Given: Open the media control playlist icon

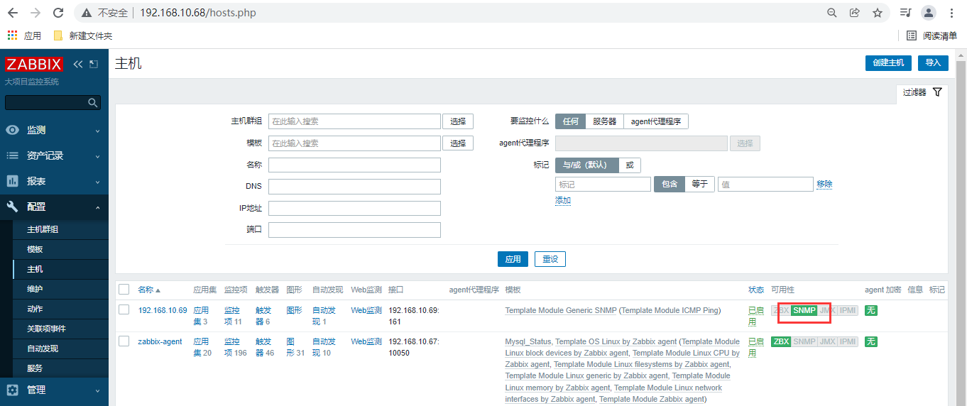Looking at the screenshot, I should pos(905,13).
